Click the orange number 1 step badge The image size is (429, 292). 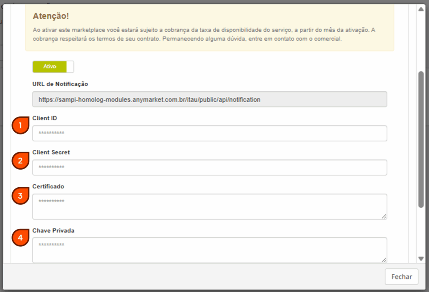pos(20,126)
